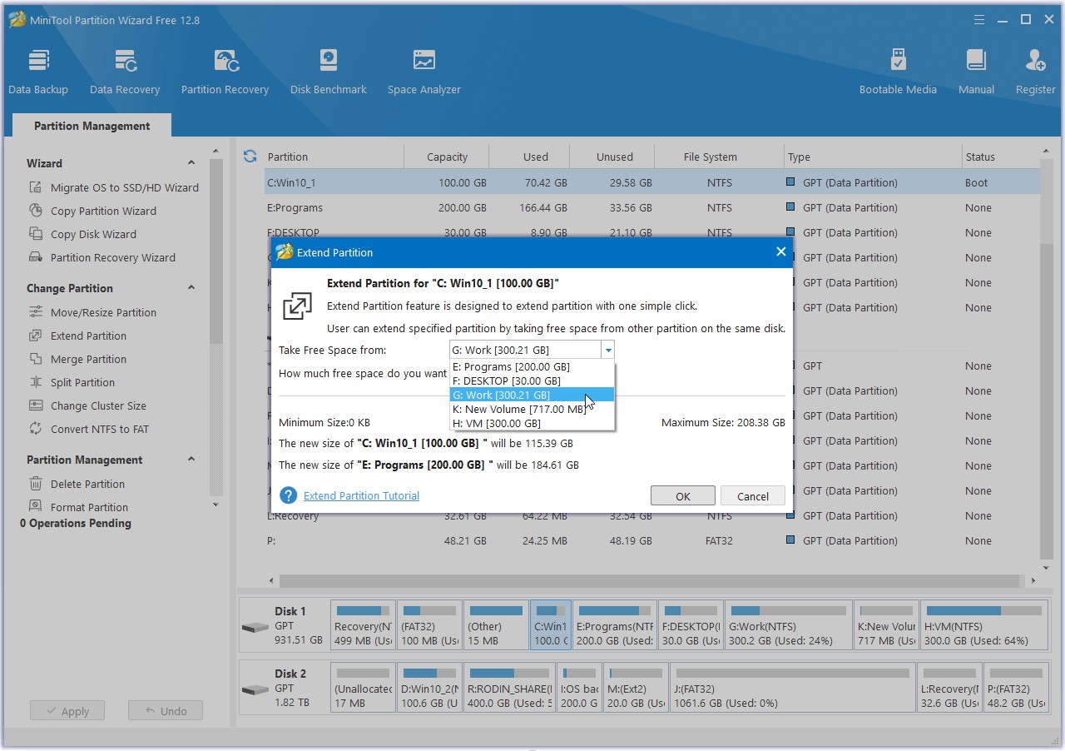Image resolution: width=1065 pixels, height=751 pixels.
Task: Launch Data Recovery
Action: click(124, 70)
